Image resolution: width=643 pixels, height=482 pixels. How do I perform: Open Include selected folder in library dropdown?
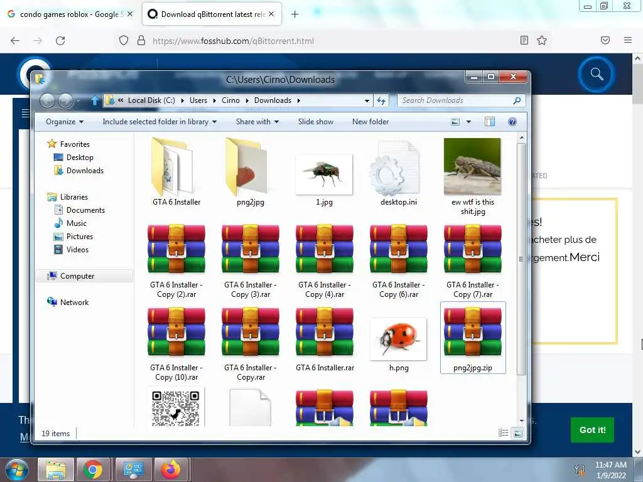[159, 122]
